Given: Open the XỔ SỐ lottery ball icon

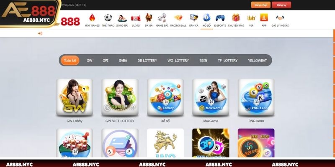Looking at the screenshot, I should pyautogui.click(x=206, y=18).
